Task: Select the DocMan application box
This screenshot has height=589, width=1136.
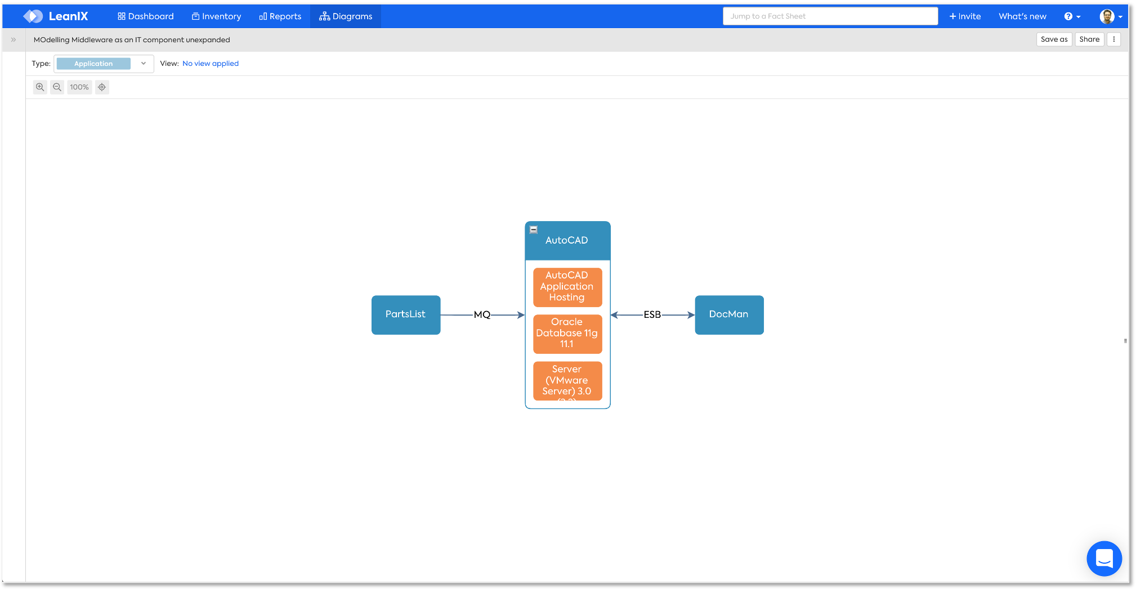Action: [x=729, y=315]
